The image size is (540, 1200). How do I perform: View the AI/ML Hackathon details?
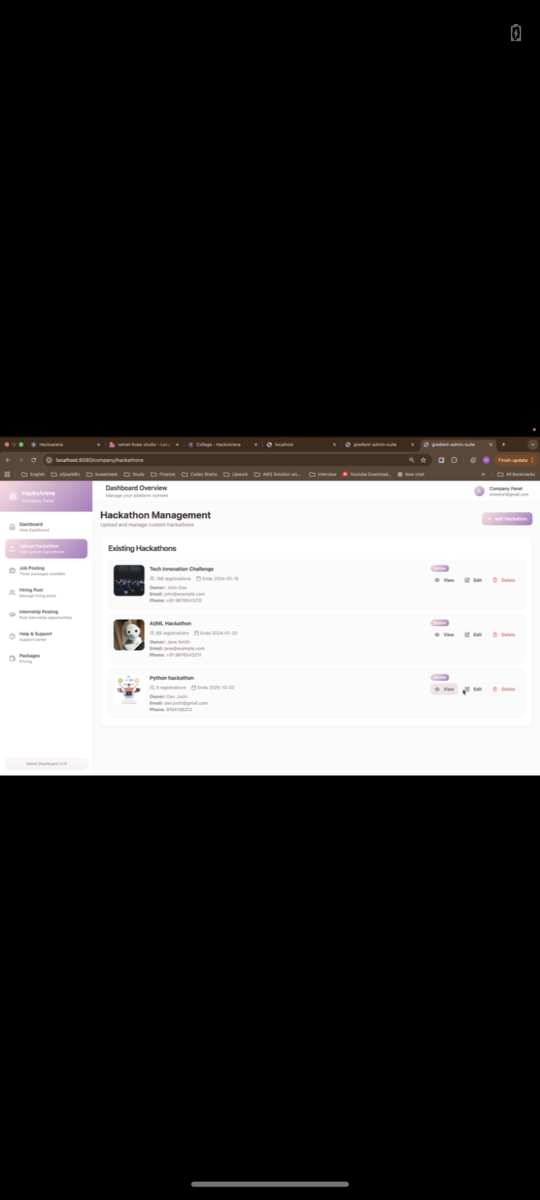(x=444, y=634)
